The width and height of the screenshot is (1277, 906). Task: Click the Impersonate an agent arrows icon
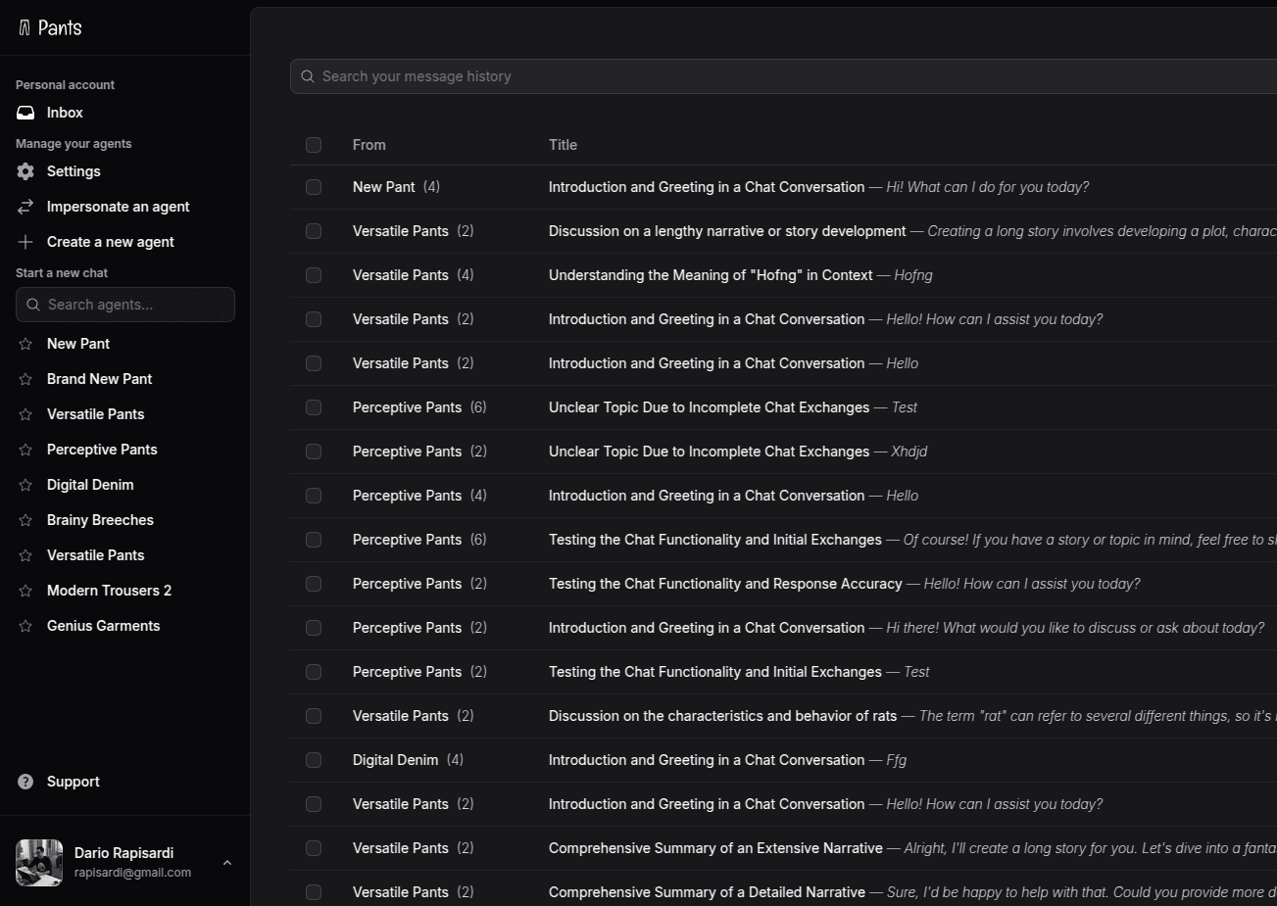click(x=25, y=207)
